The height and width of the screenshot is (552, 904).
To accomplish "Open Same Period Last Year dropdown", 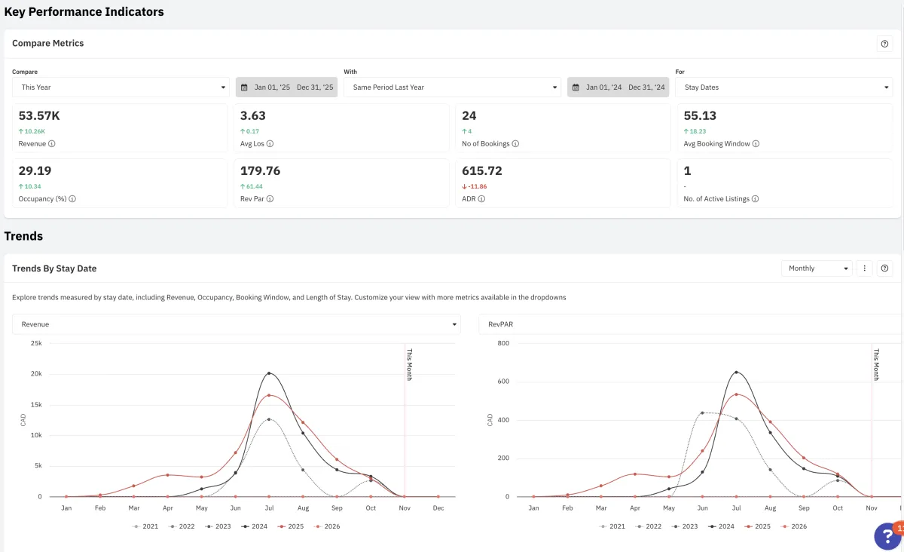I will pyautogui.click(x=452, y=87).
